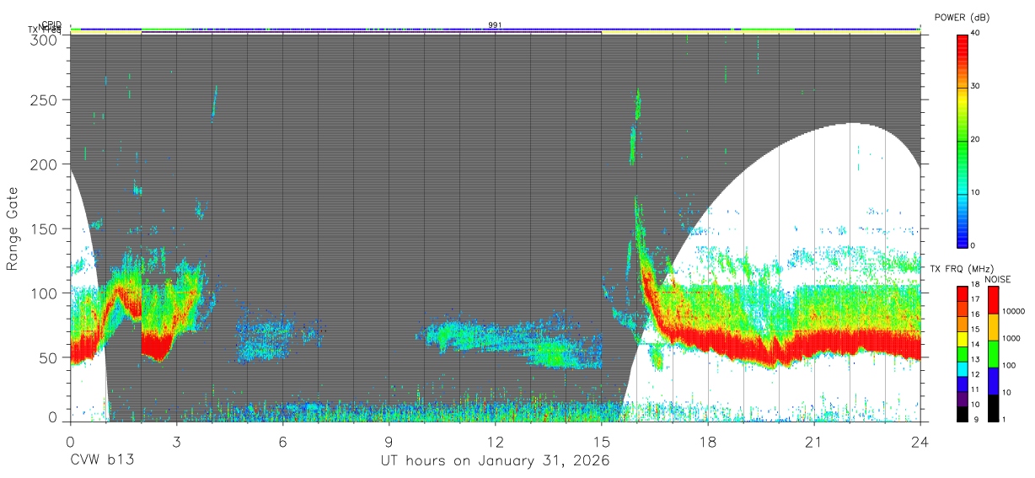Click the '11' label on the TX FRQ scale
Viewport: 1035px width, 478px height.
[x=975, y=389]
